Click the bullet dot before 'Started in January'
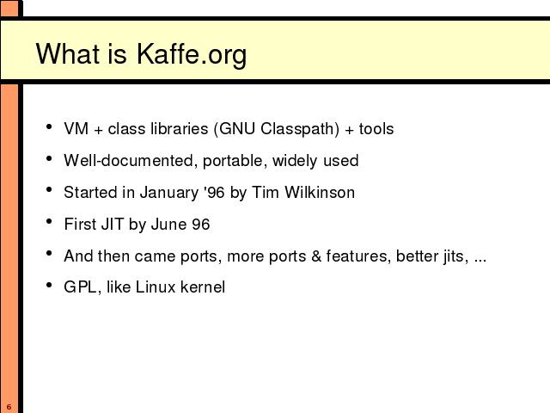 pos(49,190)
